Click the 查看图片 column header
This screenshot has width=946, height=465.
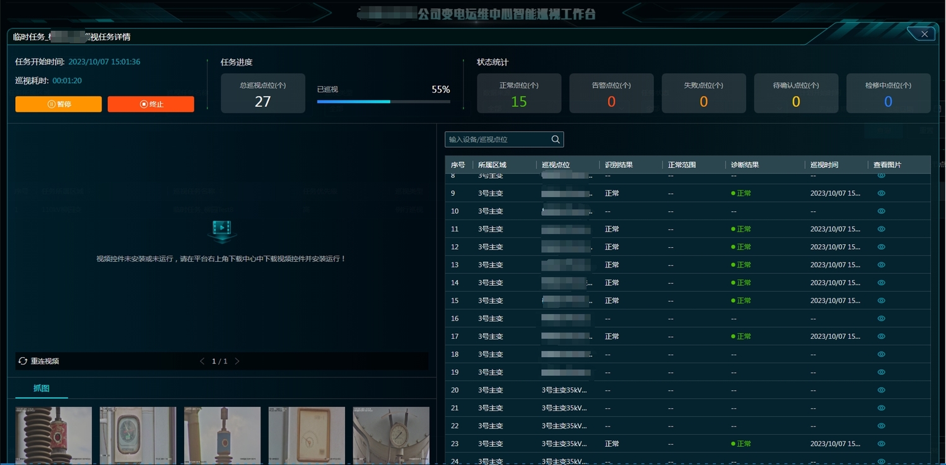coord(887,165)
